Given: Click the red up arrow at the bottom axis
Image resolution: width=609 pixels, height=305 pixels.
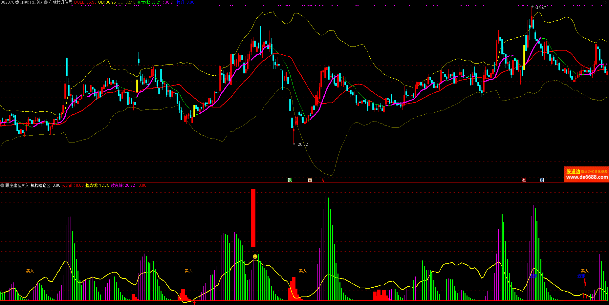Looking at the screenshot, I should click(194, 303).
